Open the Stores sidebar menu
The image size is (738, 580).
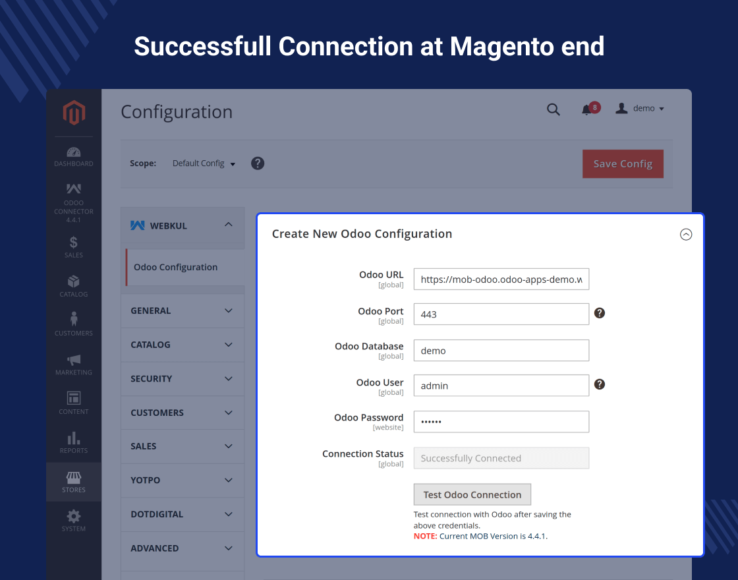[x=74, y=482]
